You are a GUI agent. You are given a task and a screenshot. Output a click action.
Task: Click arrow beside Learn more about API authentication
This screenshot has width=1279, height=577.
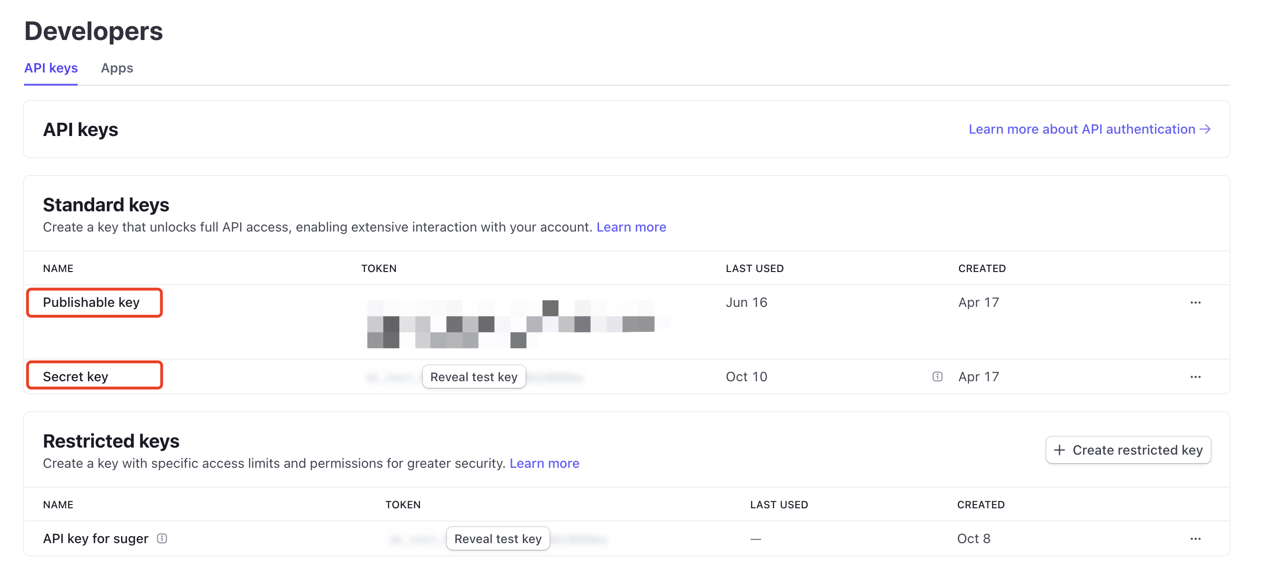pyautogui.click(x=1206, y=129)
